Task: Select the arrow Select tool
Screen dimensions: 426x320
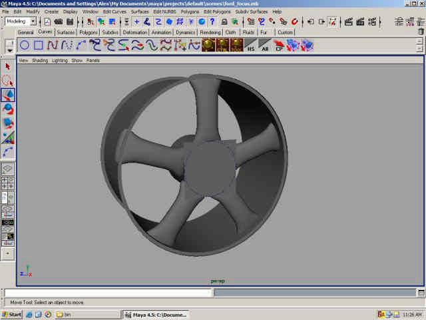Action: click(8, 67)
